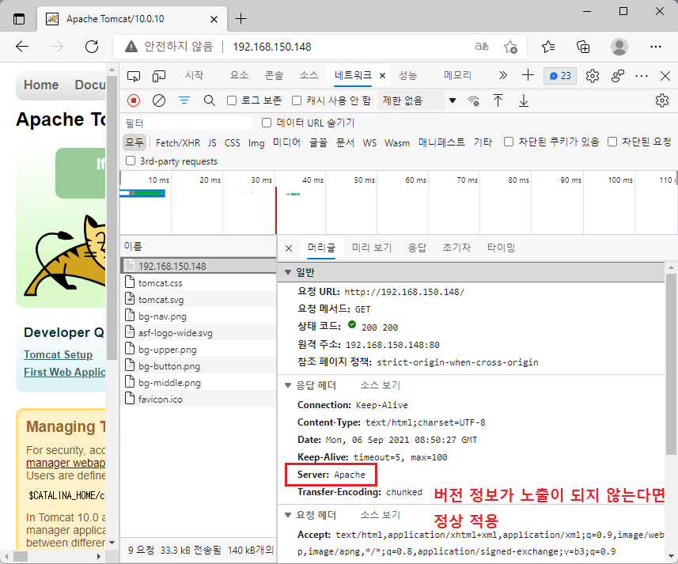This screenshot has width=678, height=564.
Task: Open a new browser tab
Action: 241,18
